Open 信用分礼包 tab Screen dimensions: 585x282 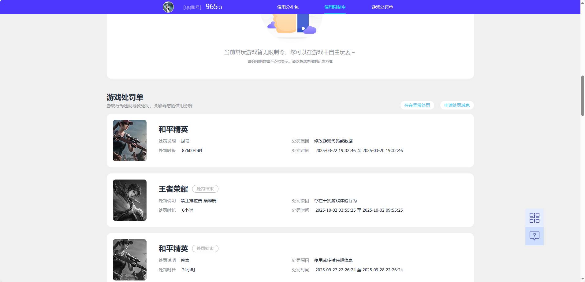288,7
